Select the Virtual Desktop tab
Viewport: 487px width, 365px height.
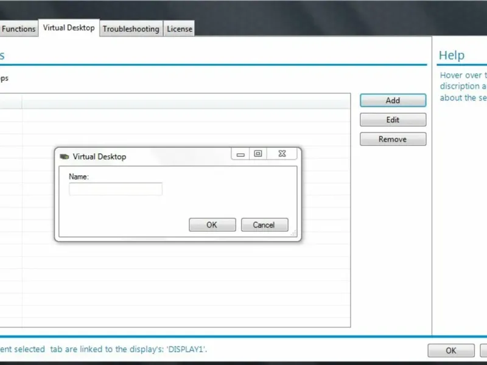pyautogui.click(x=69, y=28)
